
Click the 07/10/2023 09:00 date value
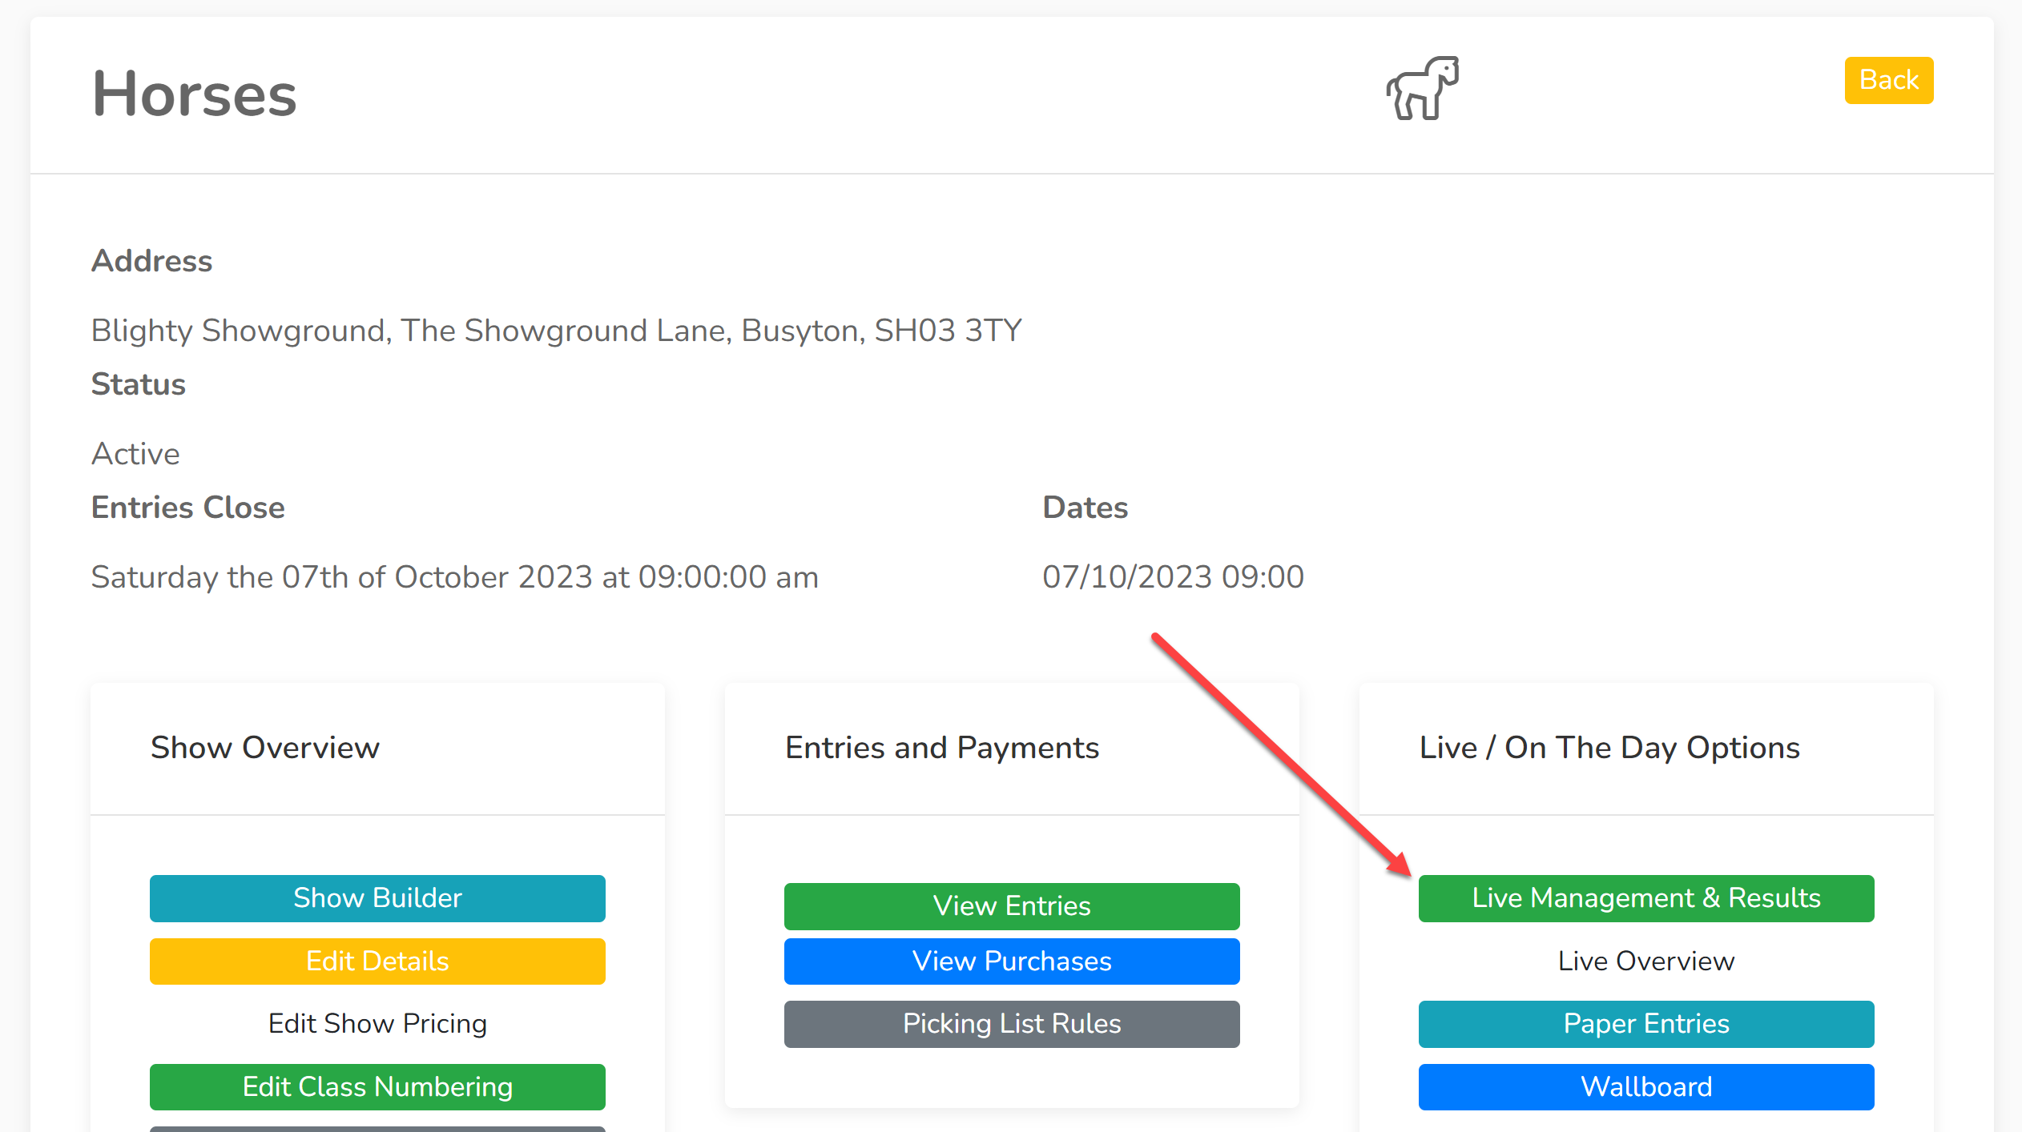[1173, 577]
